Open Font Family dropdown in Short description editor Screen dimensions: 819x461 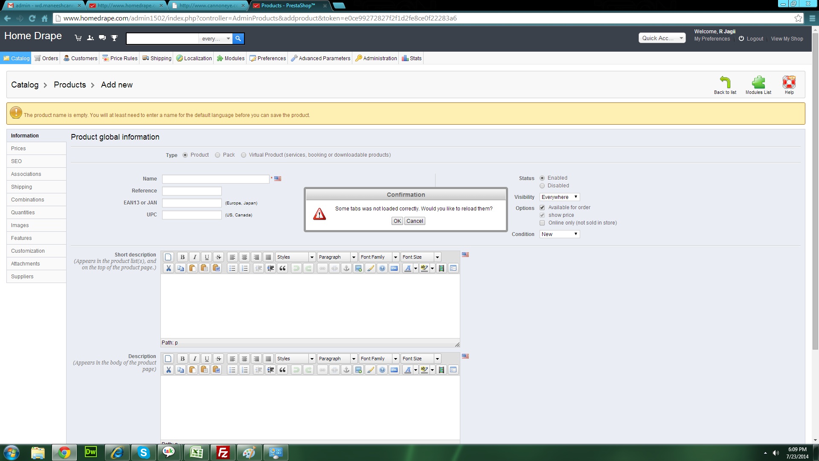tap(378, 257)
